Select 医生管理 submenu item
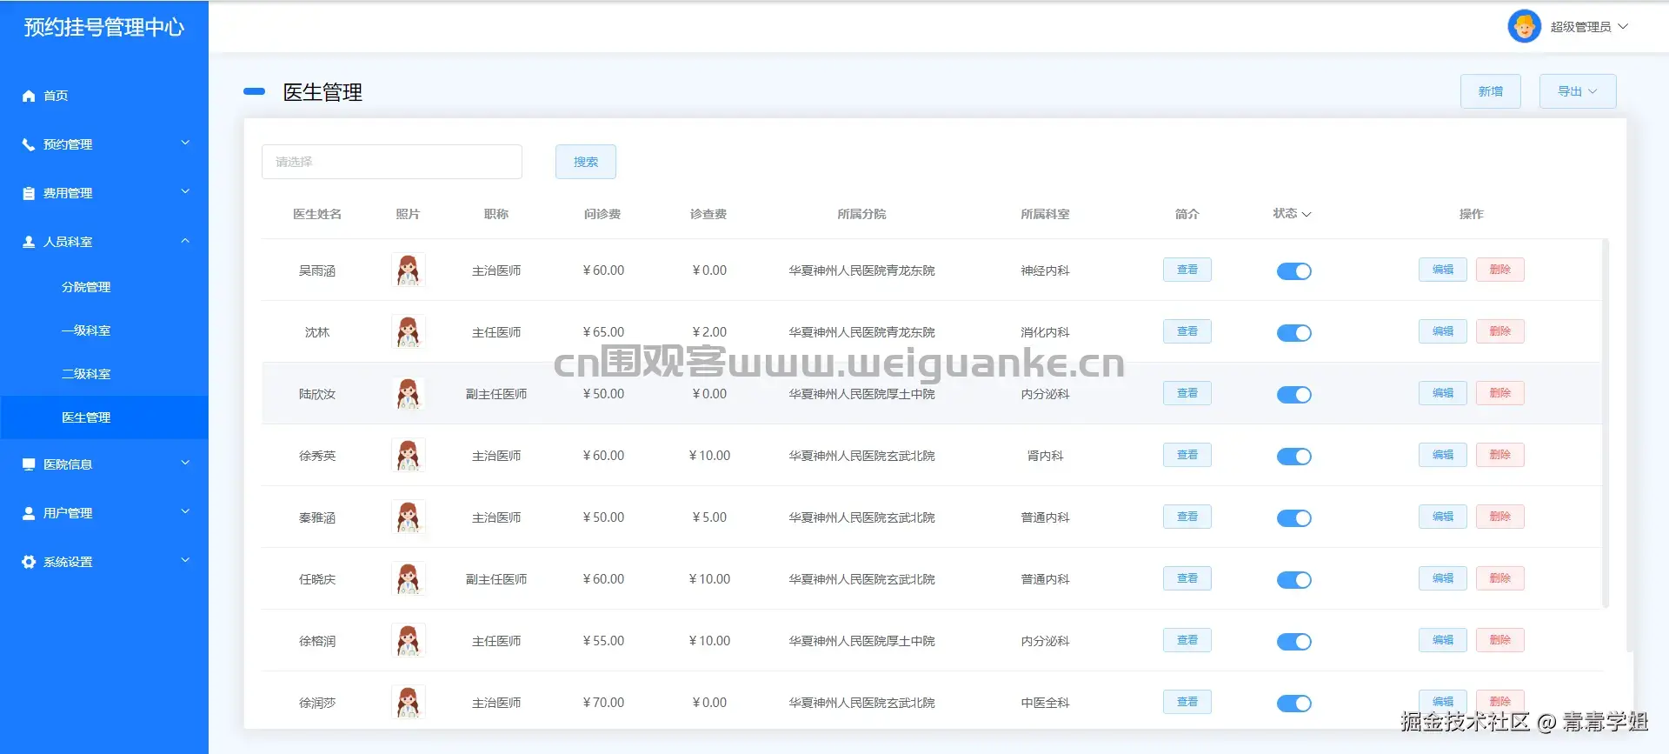The width and height of the screenshot is (1669, 754). [104, 417]
